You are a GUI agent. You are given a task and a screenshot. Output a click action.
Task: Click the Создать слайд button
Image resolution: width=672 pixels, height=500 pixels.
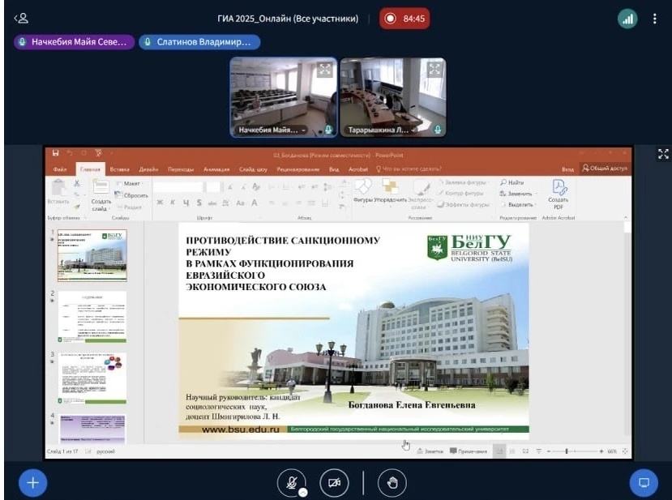pyautogui.click(x=101, y=194)
